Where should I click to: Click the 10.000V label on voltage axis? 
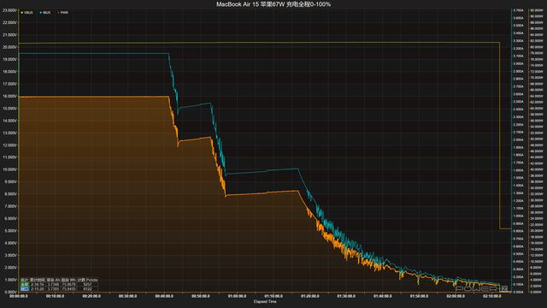9,169
